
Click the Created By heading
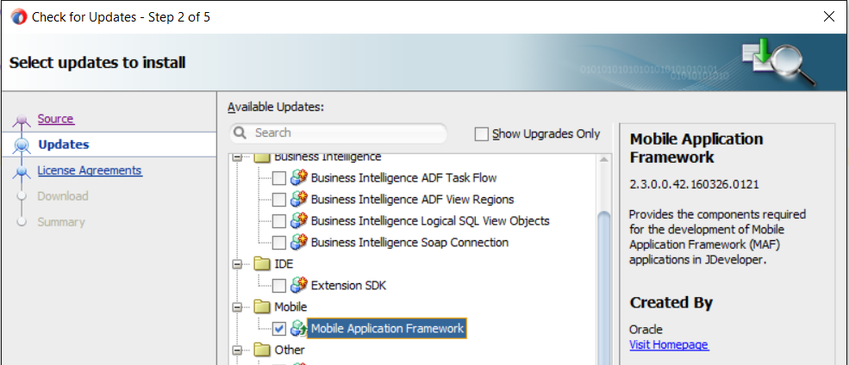click(x=671, y=302)
